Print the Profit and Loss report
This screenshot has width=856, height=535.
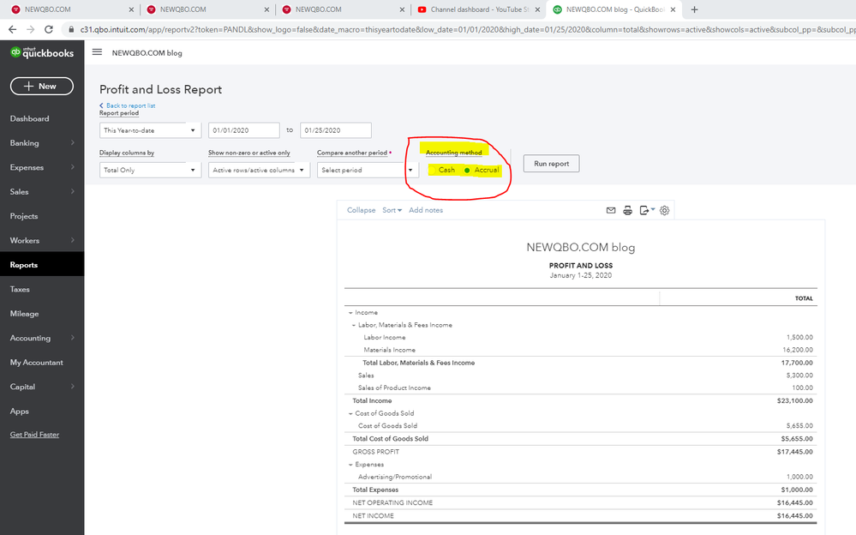coord(628,210)
